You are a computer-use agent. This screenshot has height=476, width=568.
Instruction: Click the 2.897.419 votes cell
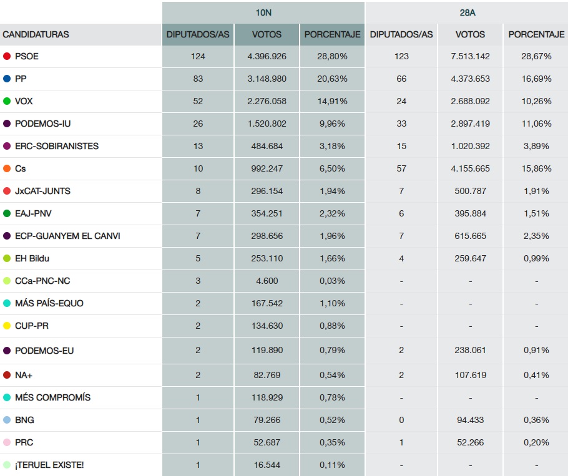470,124
